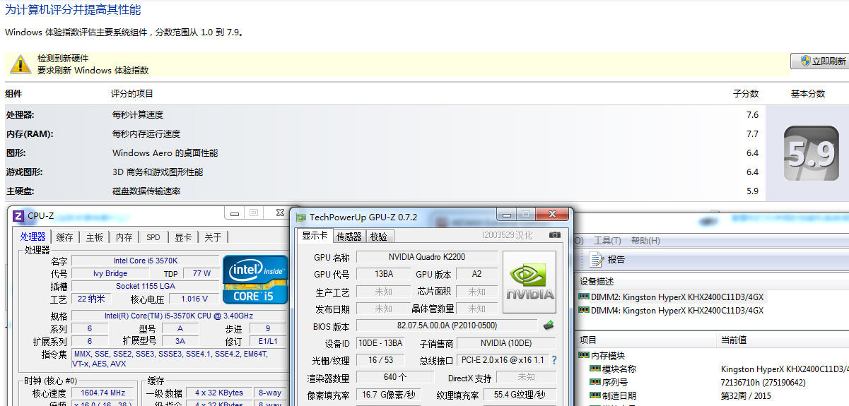Screen dimensions: 849x406
Task: Click the icon beside 模块名称 row
Action: point(595,369)
